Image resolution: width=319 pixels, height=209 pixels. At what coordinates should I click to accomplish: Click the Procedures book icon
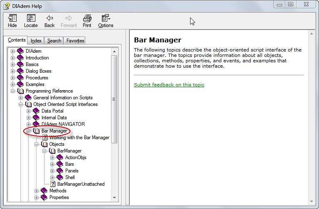coord(20,78)
